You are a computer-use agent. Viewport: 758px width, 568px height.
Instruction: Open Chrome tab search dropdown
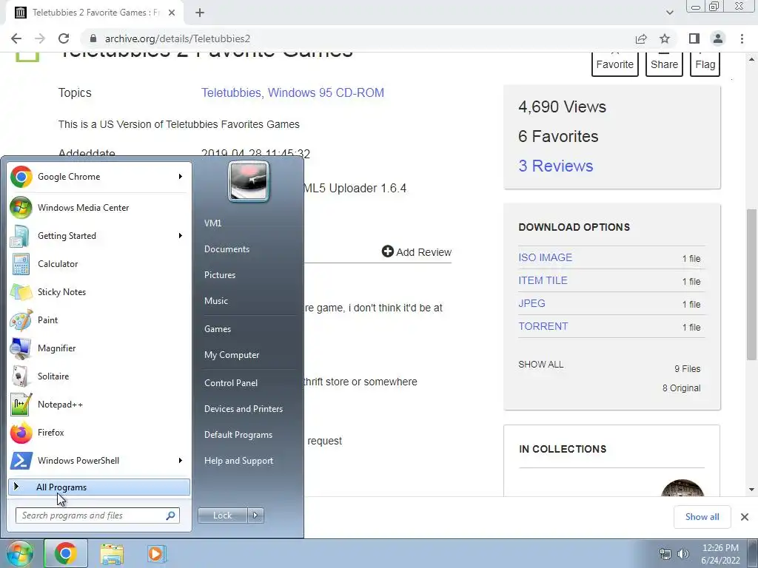click(x=669, y=13)
